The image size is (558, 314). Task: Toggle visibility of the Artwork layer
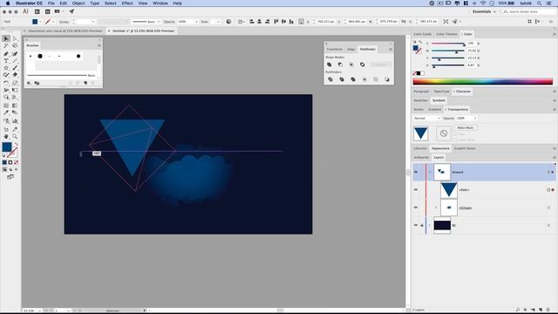click(x=415, y=172)
